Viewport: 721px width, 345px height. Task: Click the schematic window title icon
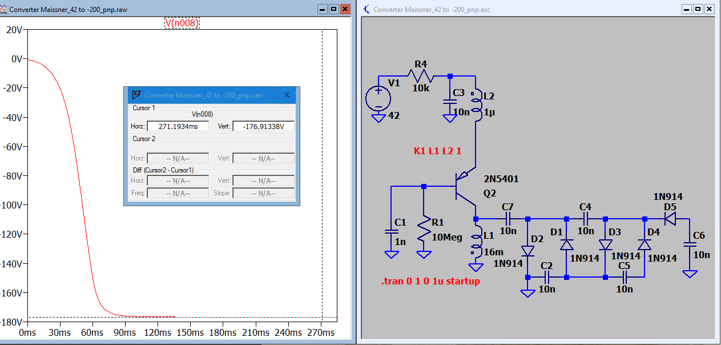coord(366,9)
